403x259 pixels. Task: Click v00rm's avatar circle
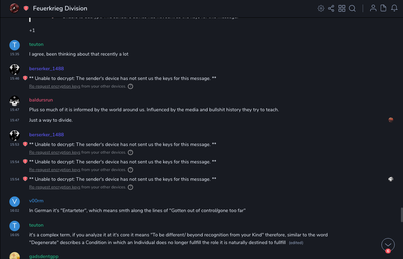(14, 202)
